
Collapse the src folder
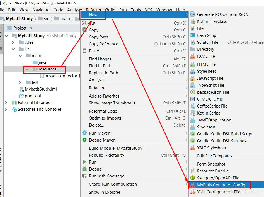pyautogui.click(x=13, y=49)
